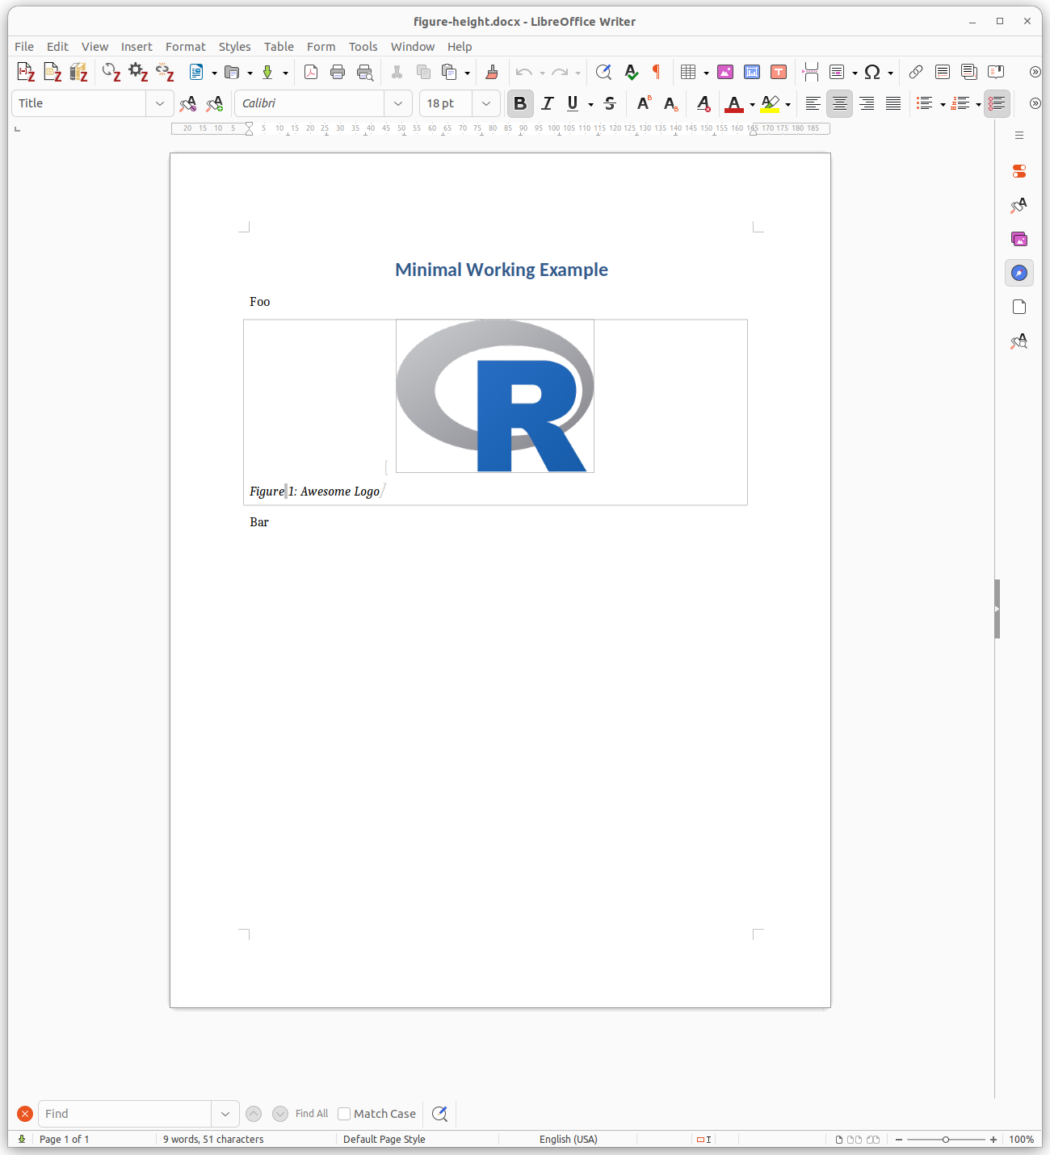Open the Paste options dropdown arrow
The image size is (1050, 1155).
coord(467,73)
